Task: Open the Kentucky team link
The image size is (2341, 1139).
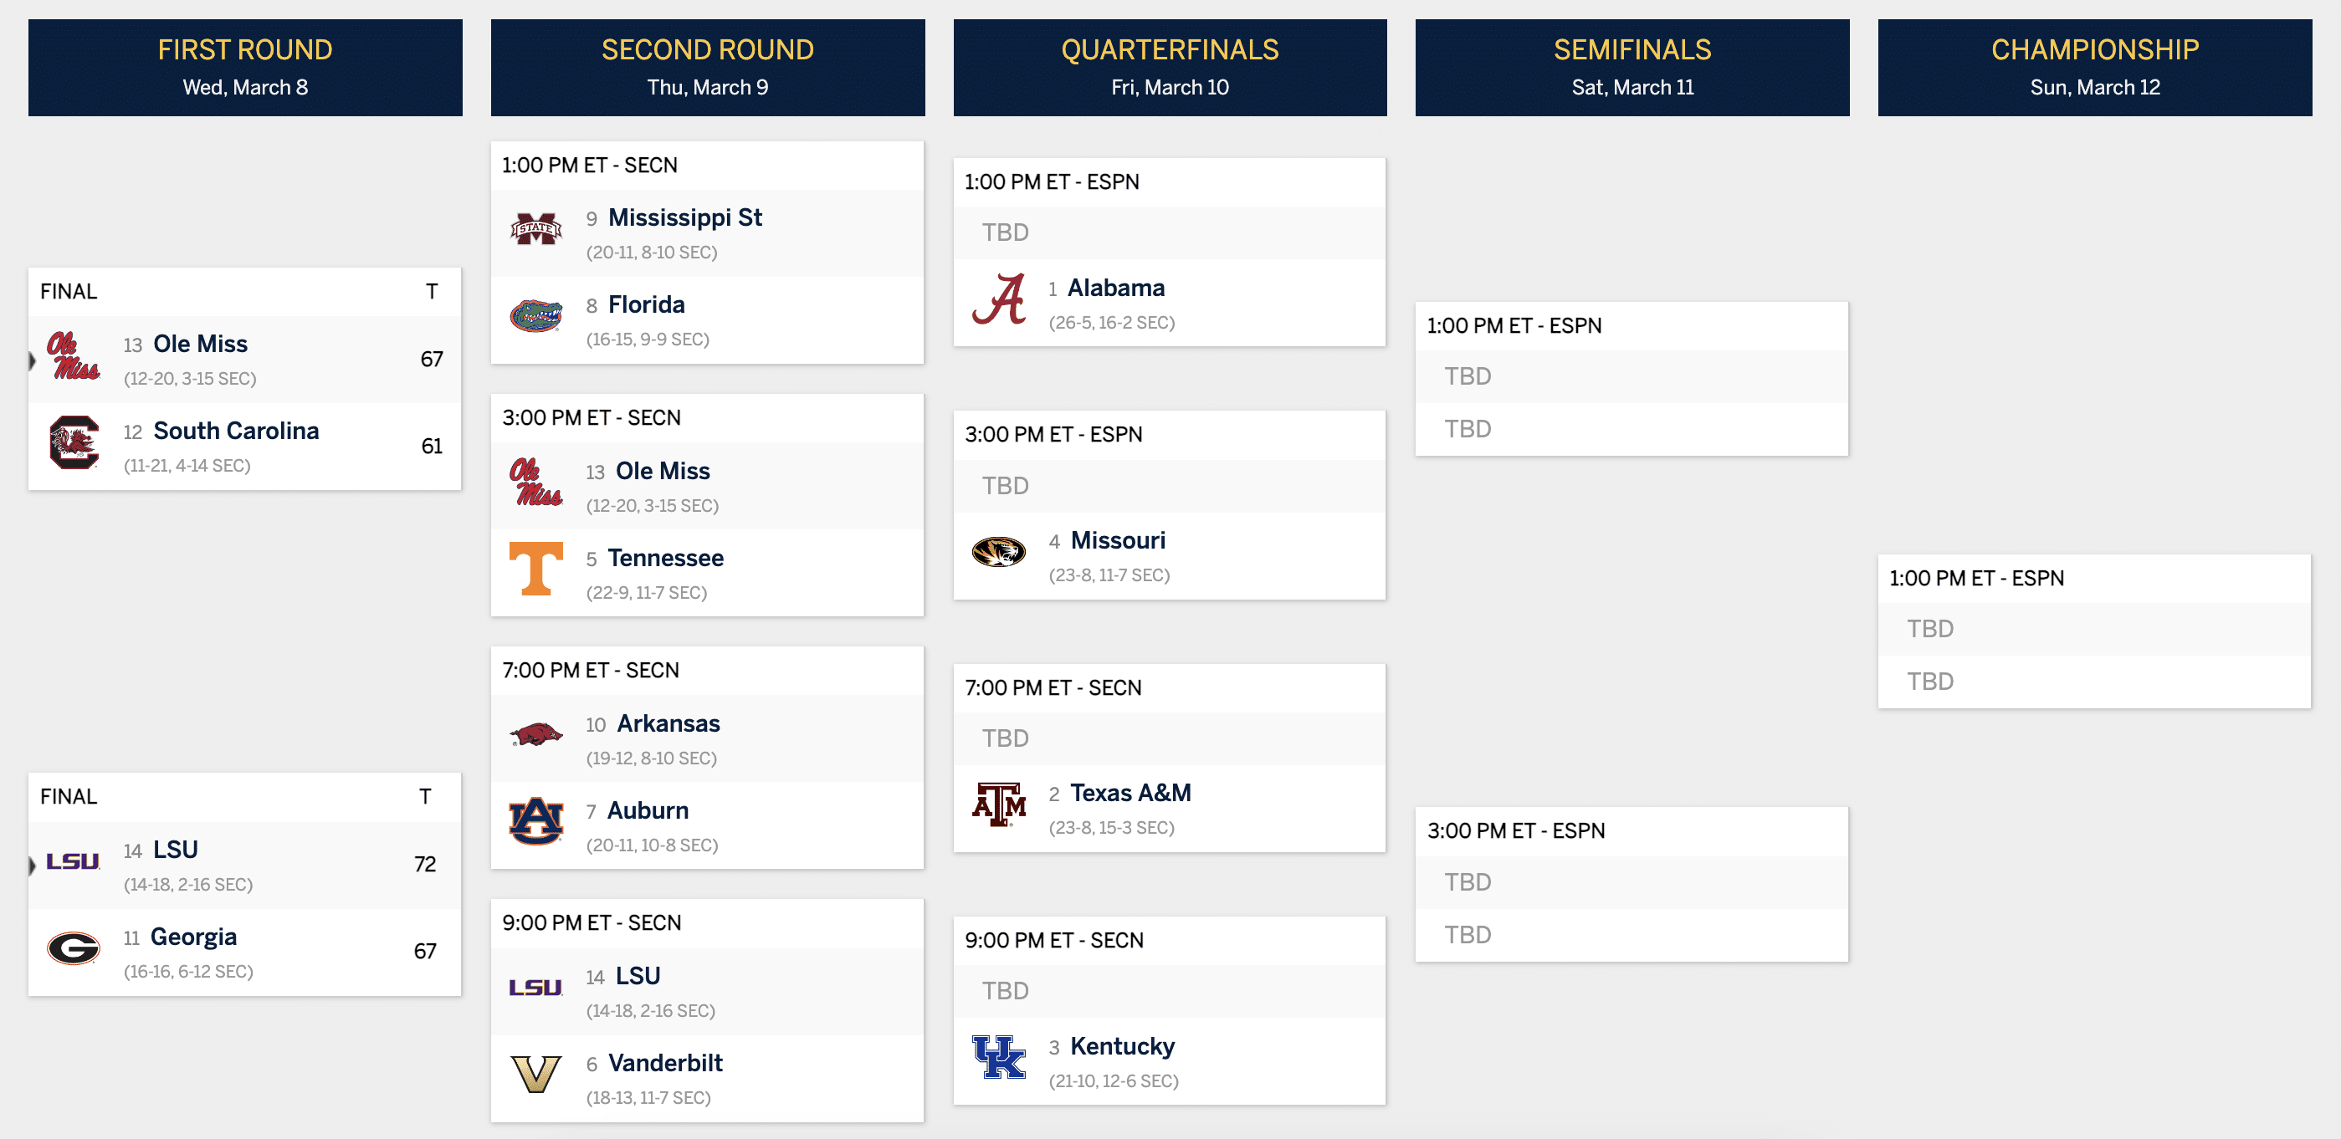Action: (1122, 1046)
